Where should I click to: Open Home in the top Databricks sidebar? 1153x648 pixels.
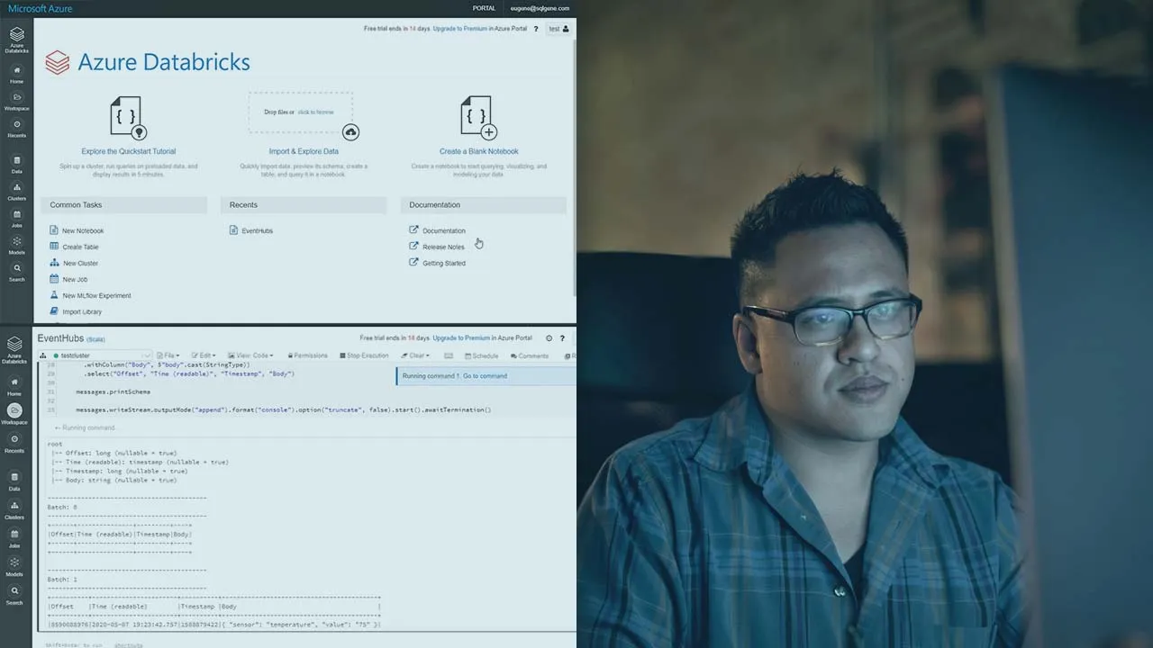(16, 74)
